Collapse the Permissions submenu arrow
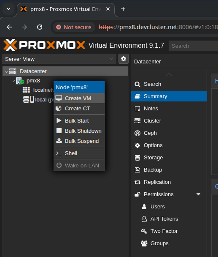The width and height of the screenshot is (218, 257). [x=198, y=194]
